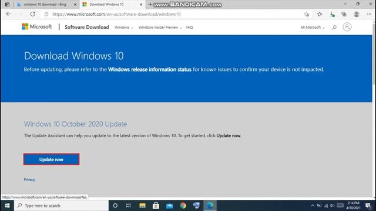
Task: Open a new tab with plus icon
Action: pyautogui.click(x=150, y=4)
